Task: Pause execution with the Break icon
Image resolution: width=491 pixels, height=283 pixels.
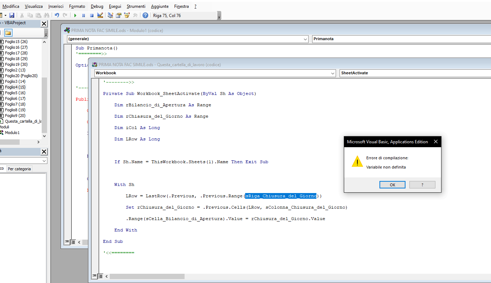Action: tap(83, 15)
